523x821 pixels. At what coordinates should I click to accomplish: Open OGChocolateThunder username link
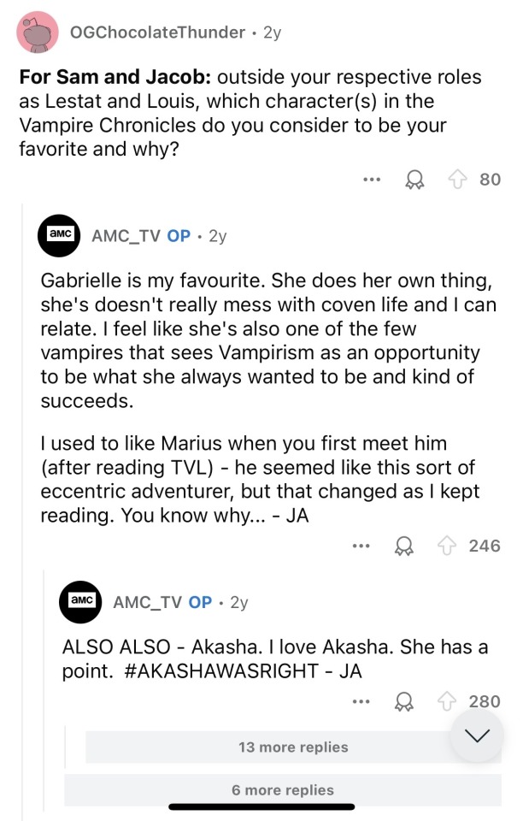click(156, 32)
